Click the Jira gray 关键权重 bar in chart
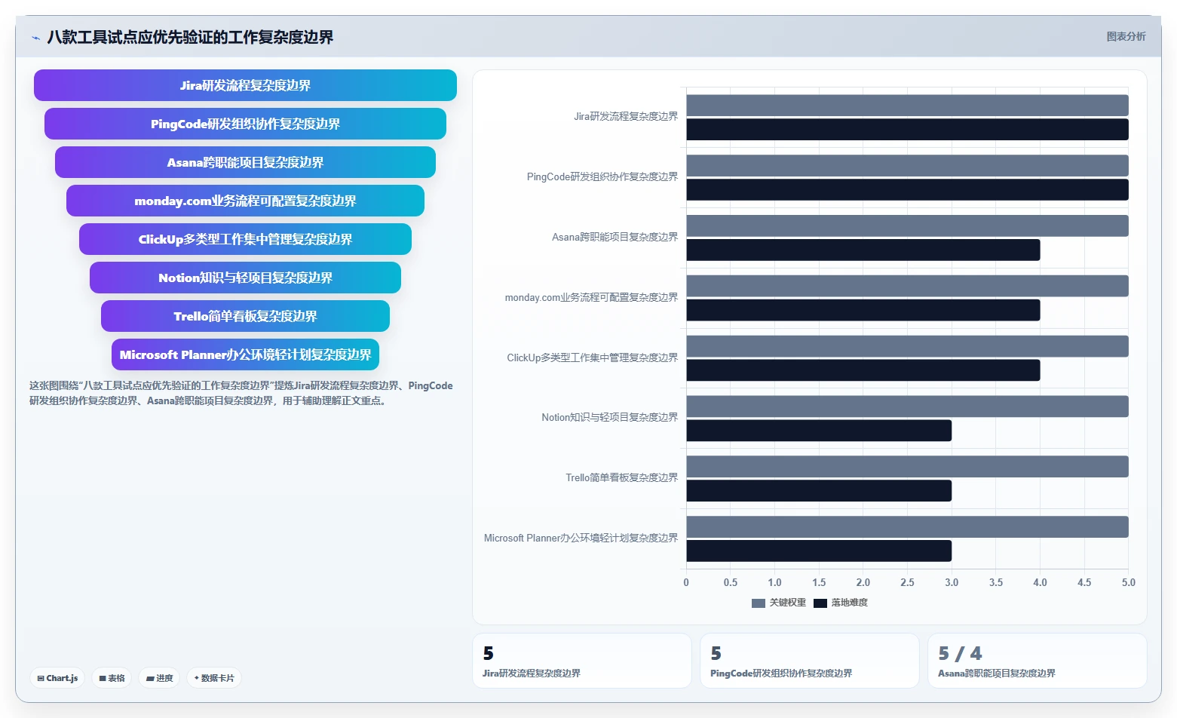1177x718 pixels. (x=907, y=106)
